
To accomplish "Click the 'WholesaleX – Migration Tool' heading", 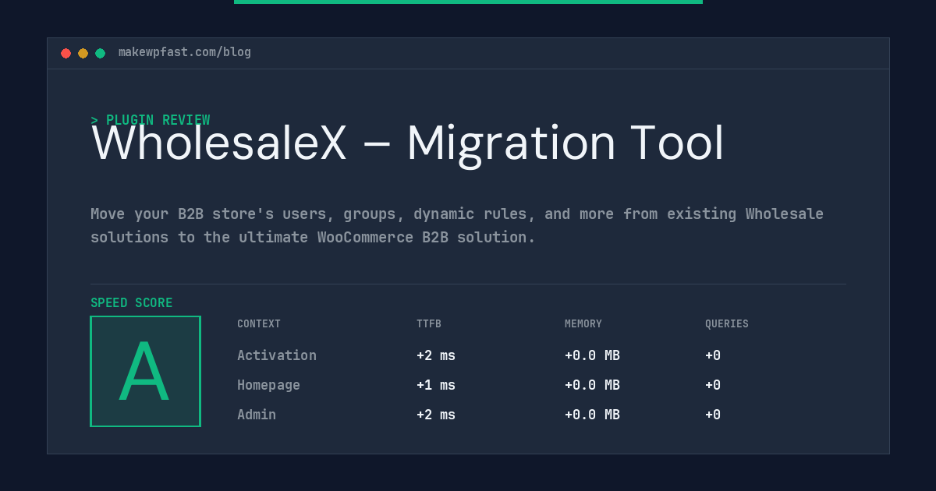I will [x=408, y=143].
